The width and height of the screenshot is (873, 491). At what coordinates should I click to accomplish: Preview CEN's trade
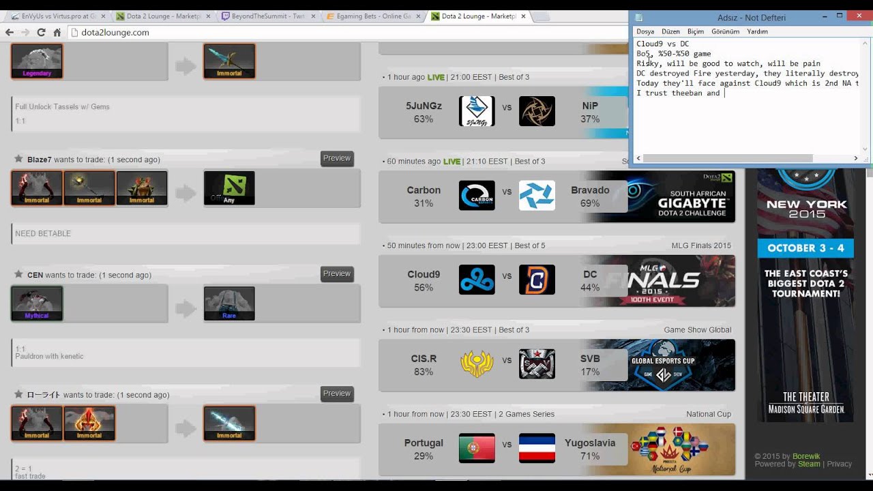click(337, 273)
